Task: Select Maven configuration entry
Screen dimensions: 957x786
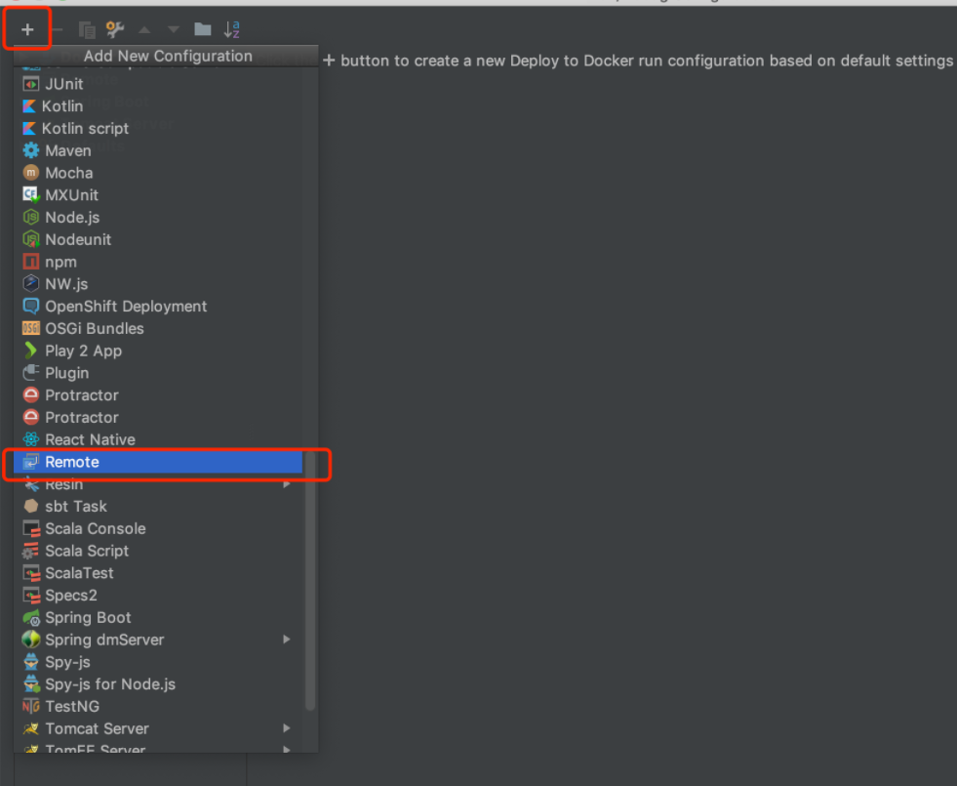Action: (x=158, y=150)
